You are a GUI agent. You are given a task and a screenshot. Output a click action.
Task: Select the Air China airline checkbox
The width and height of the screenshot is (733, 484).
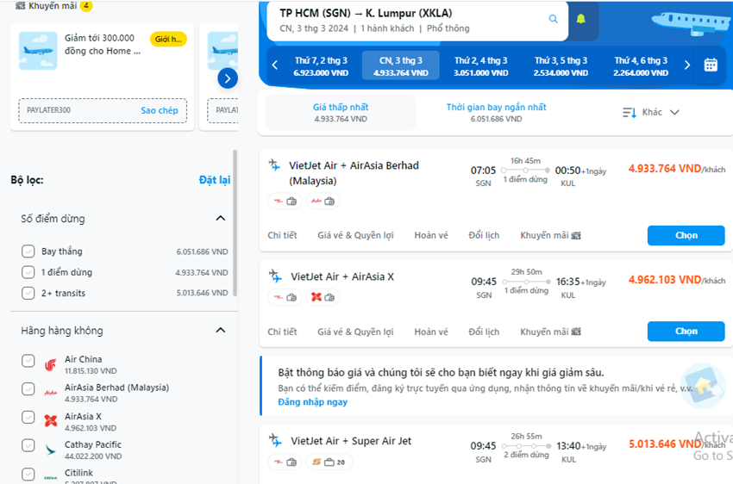point(28,361)
